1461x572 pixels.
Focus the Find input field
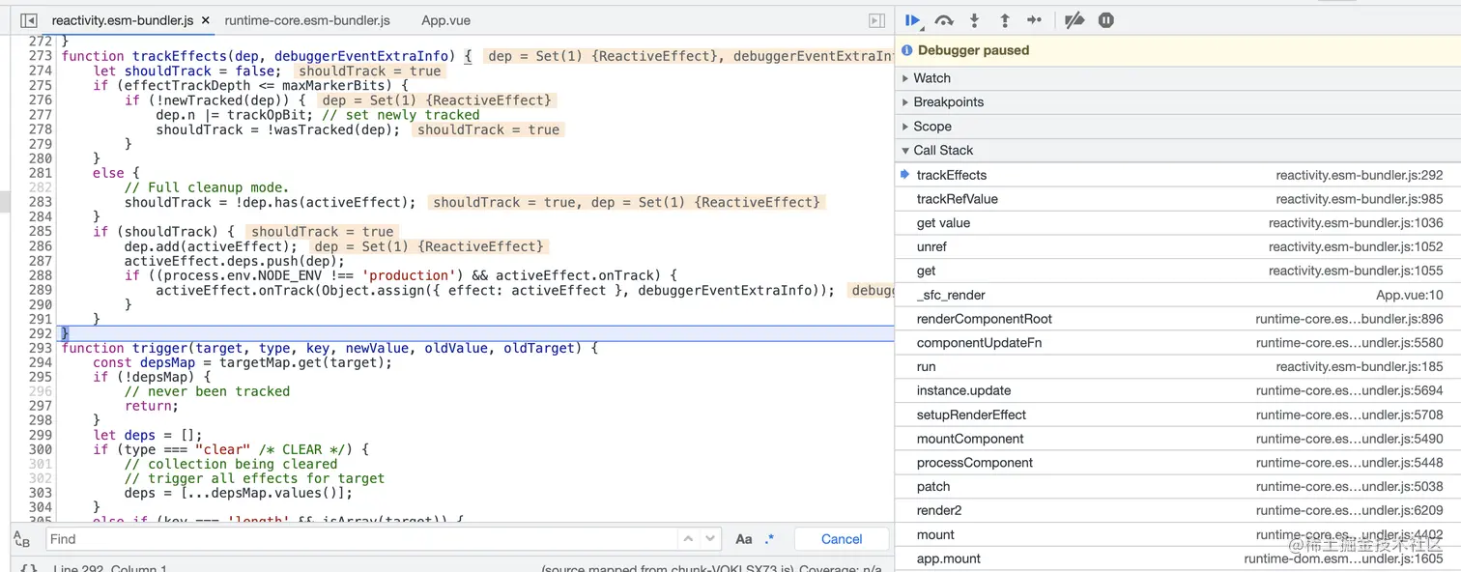[362, 539]
